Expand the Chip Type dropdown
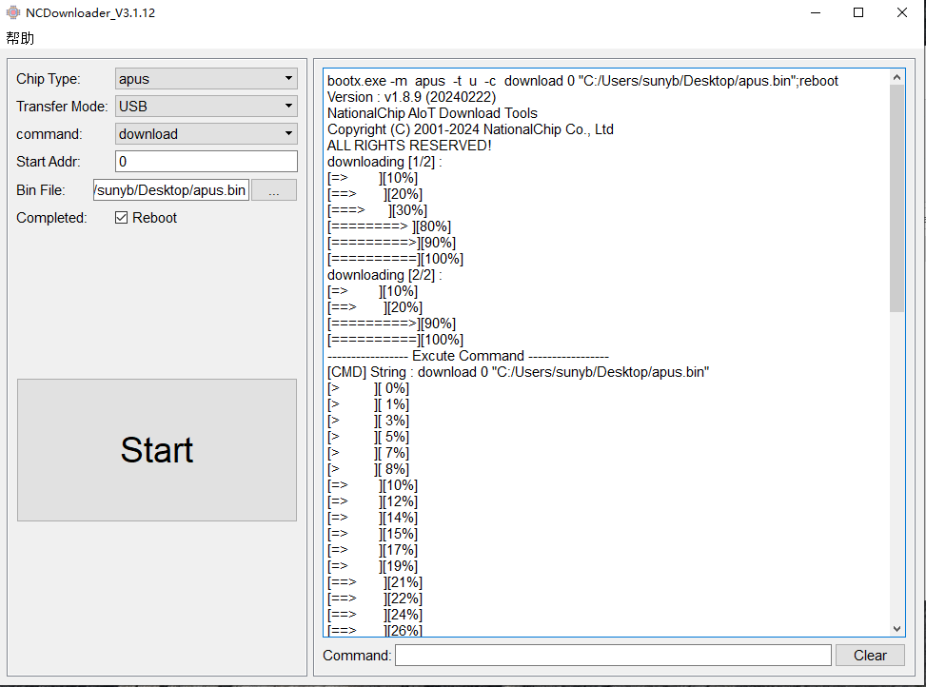 (206, 79)
